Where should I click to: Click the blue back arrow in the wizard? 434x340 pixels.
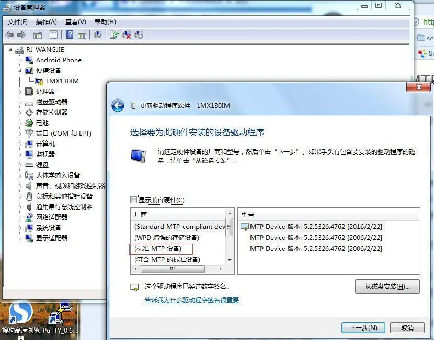click(x=118, y=104)
